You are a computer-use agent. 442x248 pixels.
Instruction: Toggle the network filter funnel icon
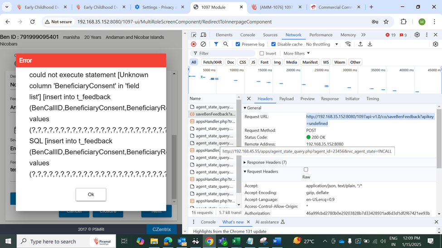point(216,44)
